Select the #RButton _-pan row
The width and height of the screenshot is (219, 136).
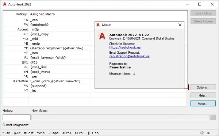coord(47,81)
